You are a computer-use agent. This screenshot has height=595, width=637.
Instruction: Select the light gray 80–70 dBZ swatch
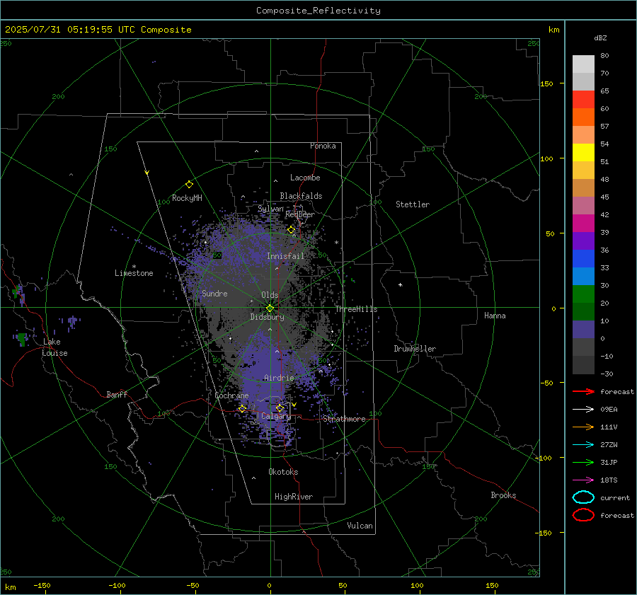click(x=583, y=64)
